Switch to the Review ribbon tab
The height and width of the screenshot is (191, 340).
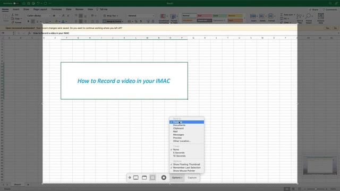[x=79, y=10]
